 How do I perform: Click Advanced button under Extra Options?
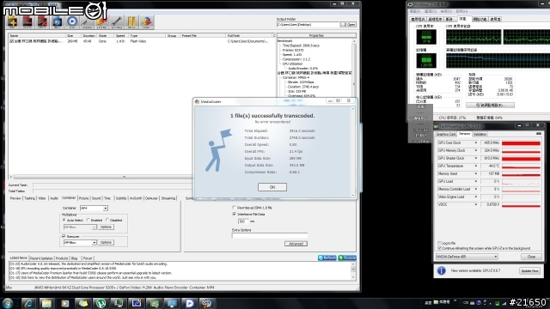click(296, 244)
